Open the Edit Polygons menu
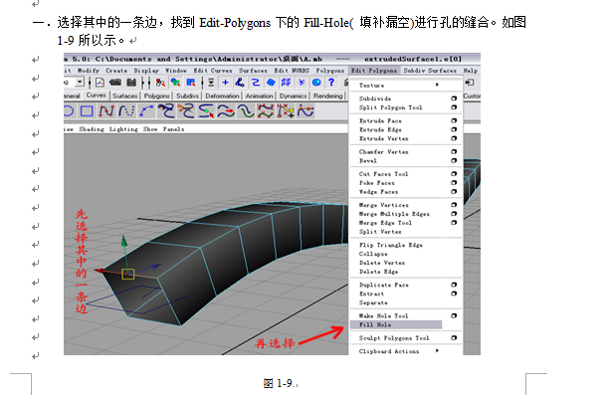Image resolution: width=609 pixels, height=400 pixels. [x=374, y=71]
